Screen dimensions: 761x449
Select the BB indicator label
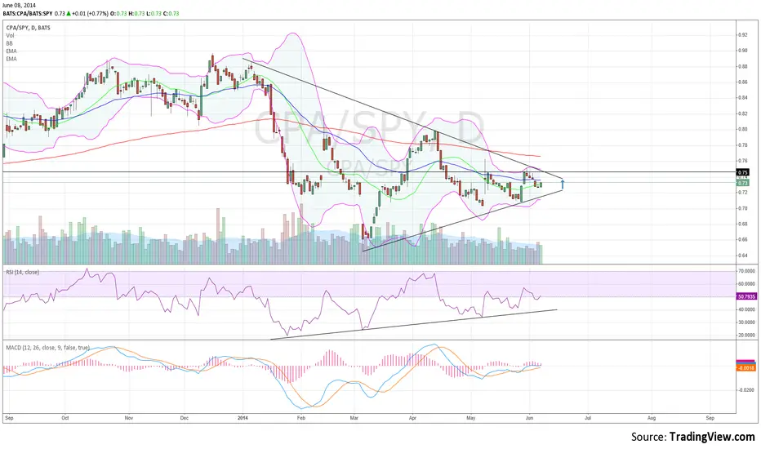10,43
